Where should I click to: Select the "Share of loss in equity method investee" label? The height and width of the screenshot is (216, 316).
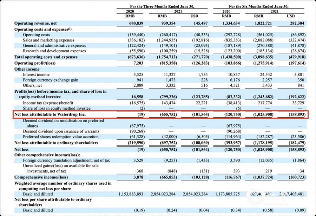(57, 108)
